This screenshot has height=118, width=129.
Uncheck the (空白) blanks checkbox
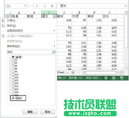pyautogui.click(x=13, y=98)
